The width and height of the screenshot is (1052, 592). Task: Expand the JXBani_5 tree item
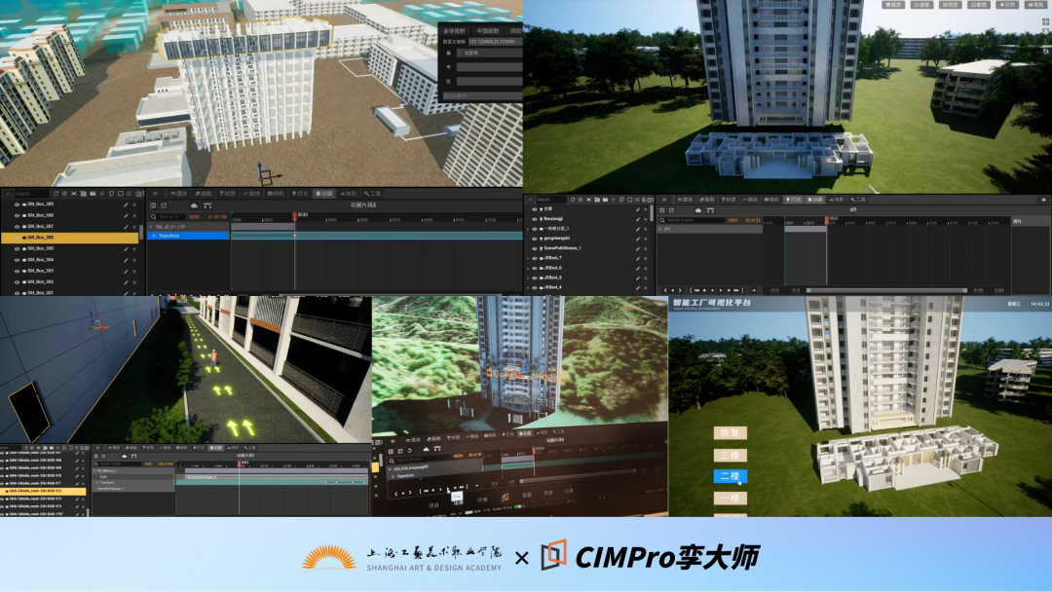[529, 277]
